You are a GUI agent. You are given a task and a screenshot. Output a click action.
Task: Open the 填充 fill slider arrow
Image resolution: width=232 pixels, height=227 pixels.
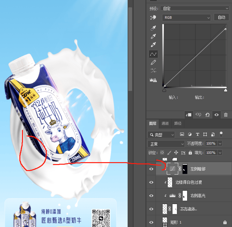(x=220, y=153)
